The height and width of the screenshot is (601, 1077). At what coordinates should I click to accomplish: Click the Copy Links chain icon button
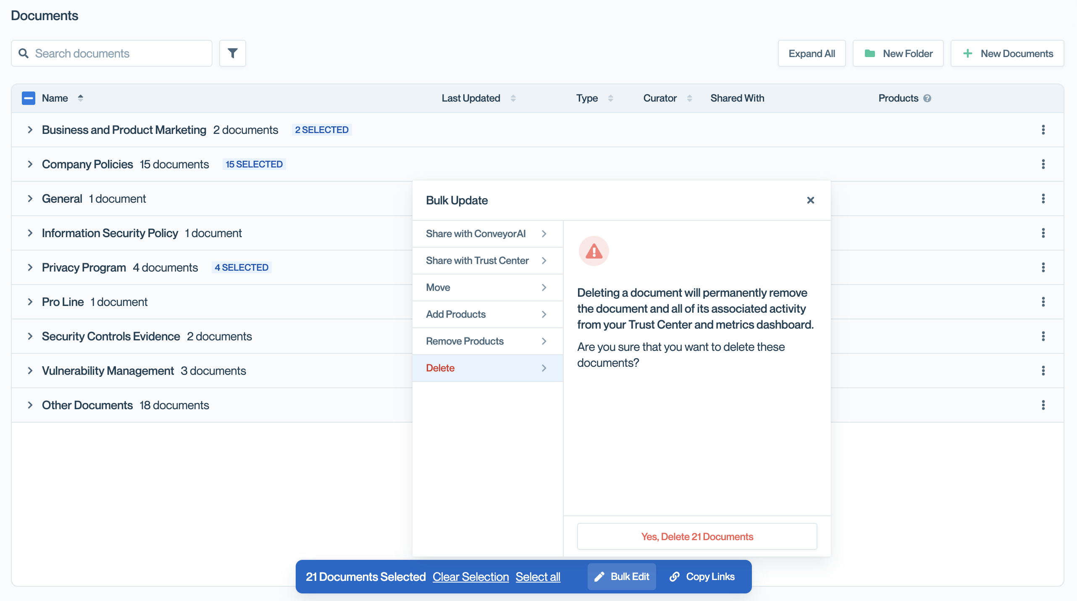(x=702, y=577)
